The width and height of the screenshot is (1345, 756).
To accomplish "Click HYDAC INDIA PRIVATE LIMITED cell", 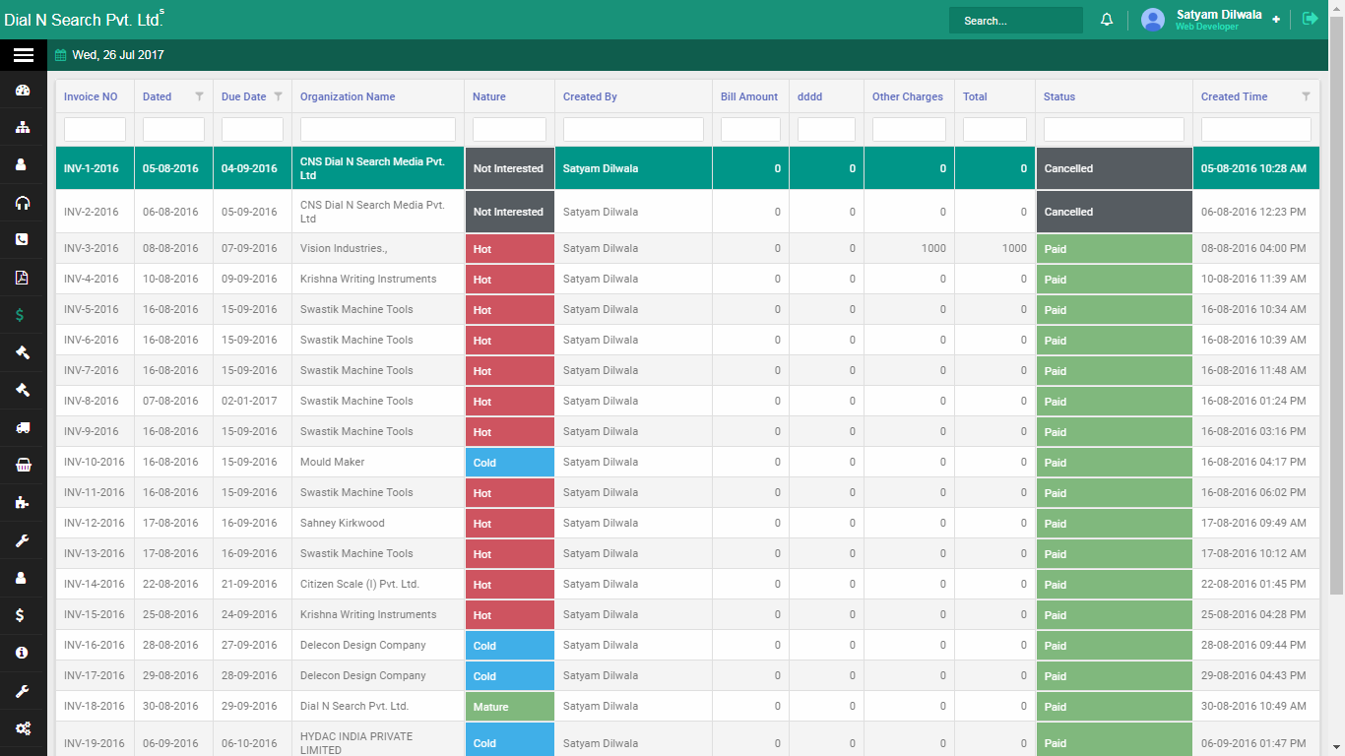I will (x=378, y=743).
